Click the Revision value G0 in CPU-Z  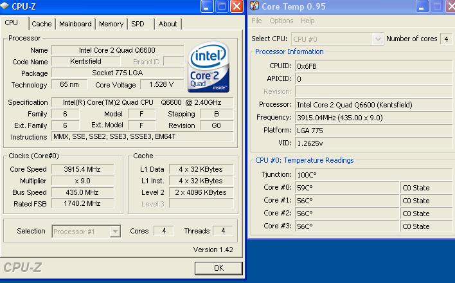coord(217,125)
